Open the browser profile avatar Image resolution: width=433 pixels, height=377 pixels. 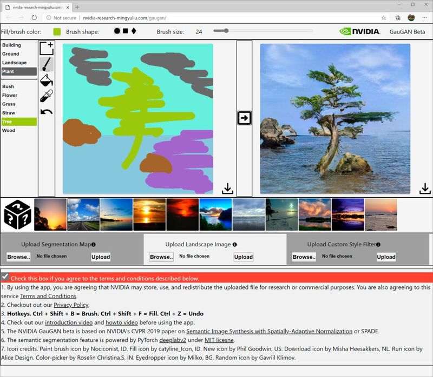point(411,18)
